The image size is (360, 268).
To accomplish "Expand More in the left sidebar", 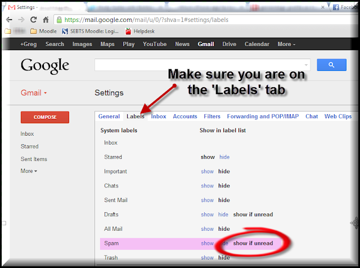I will click(x=29, y=171).
